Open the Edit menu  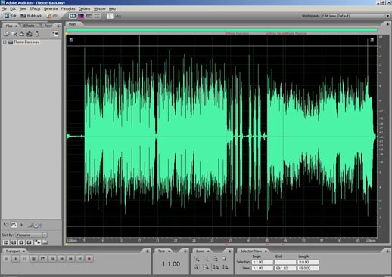tap(13, 8)
